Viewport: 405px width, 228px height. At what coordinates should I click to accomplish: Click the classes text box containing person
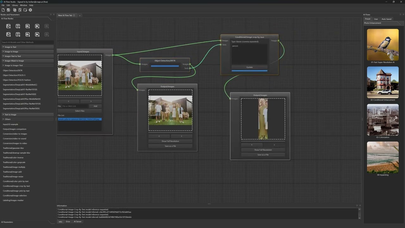coord(249,54)
